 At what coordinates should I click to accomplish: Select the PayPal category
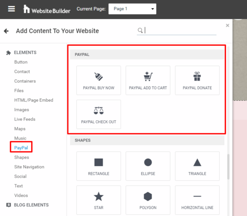pyautogui.click(x=21, y=148)
